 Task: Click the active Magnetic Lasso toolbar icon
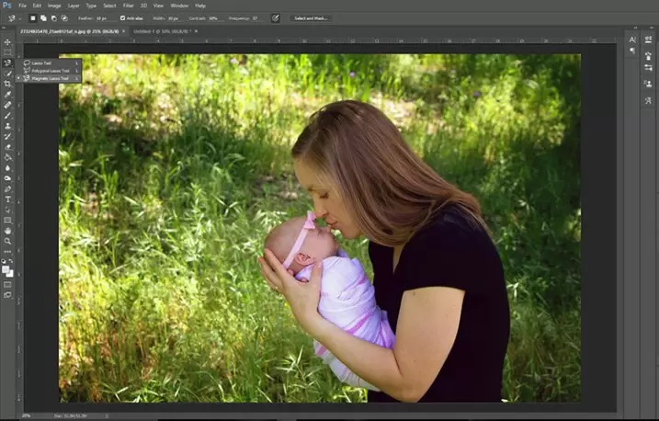tap(7, 63)
